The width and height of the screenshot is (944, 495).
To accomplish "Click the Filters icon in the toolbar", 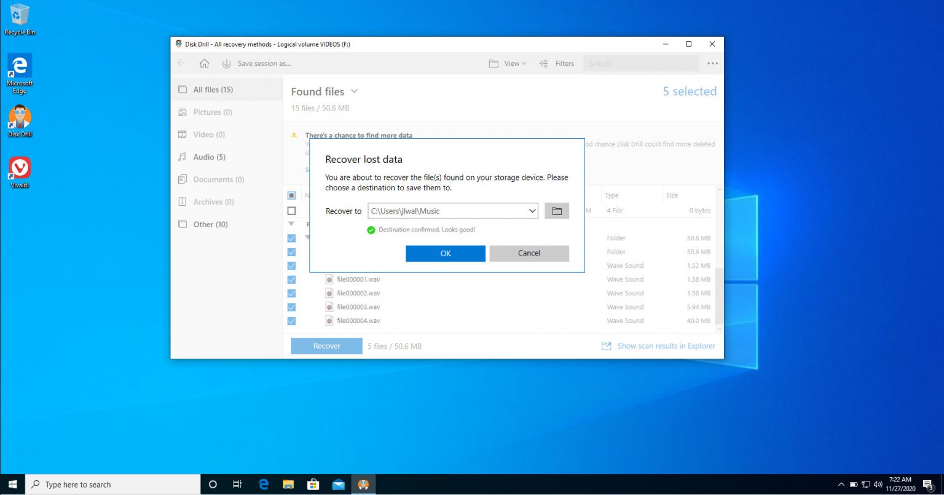I will pyautogui.click(x=543, y=63).
